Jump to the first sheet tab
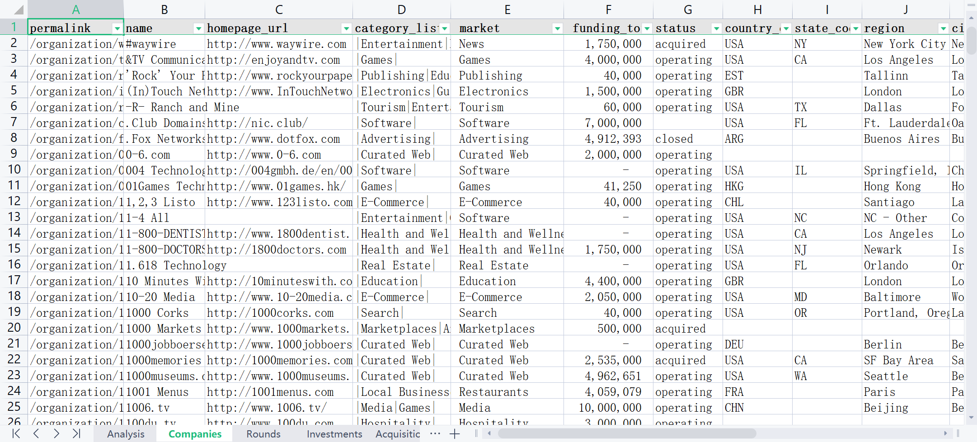The width and height of the screenshot is (977, 442). [x=16, y=434]
